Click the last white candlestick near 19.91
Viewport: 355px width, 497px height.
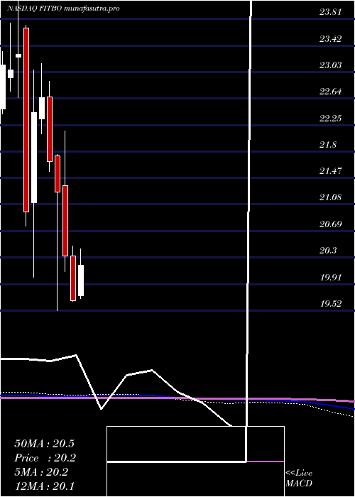click(x=81, y=280)
